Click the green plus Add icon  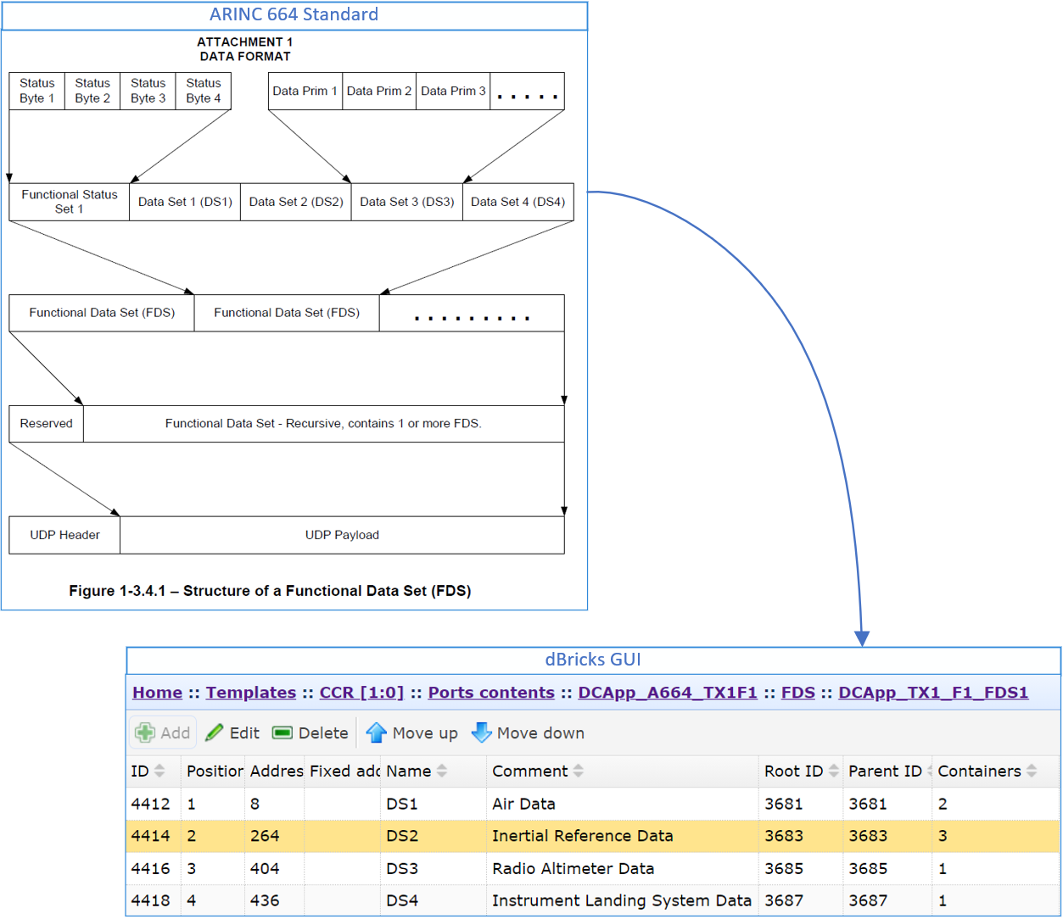click(x=145, y=732)
